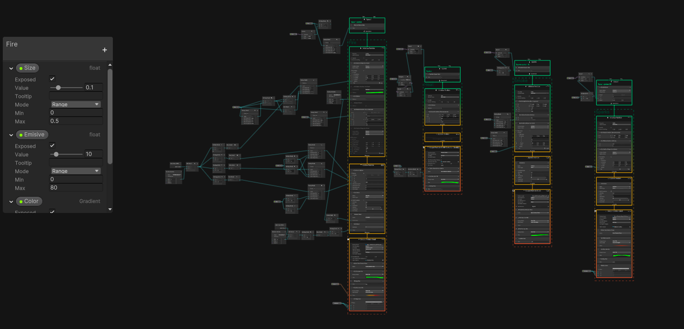Image resolution: width=684 pixels, height=329 pixels.
Task: Click the header icon of Smoke's Initialize Particle node
Action: pyautogui.click(x=526, y=87)
